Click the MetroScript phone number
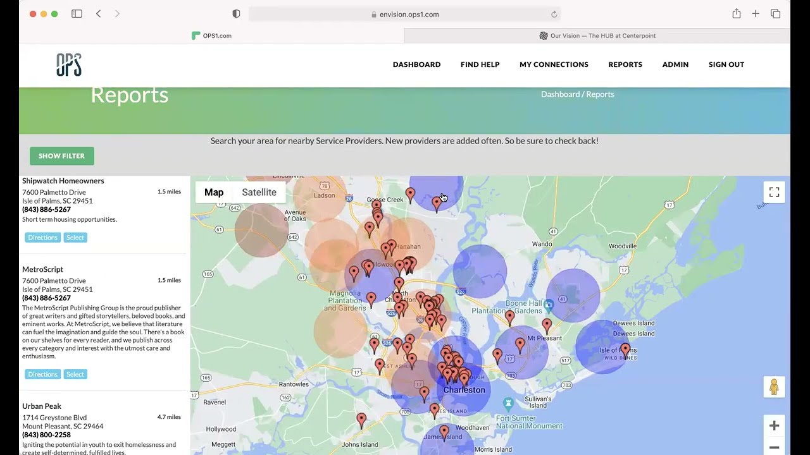 pyautogui.click(x=46, y=298)
